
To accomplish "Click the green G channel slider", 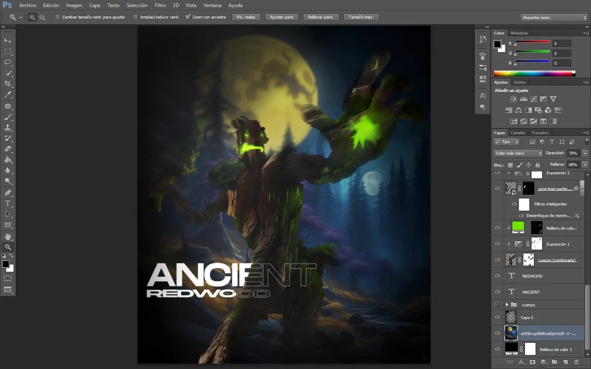I will (x=532, y=52).
